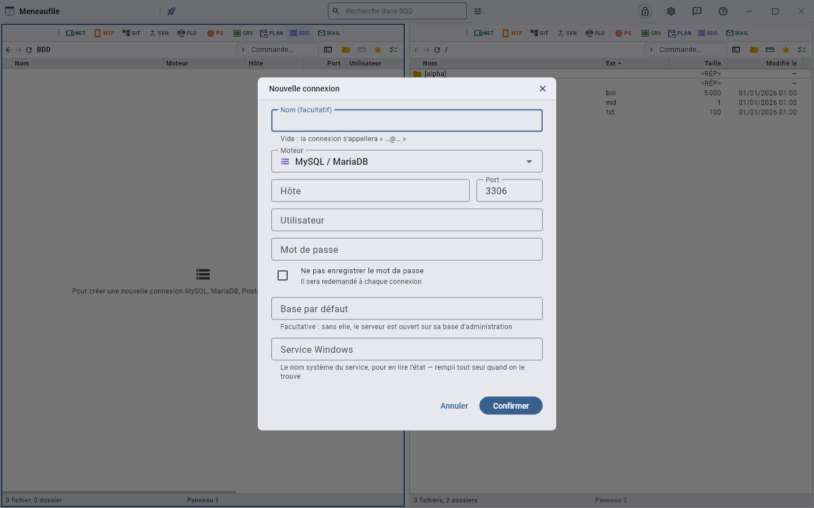Screen dimensions: 814x508
Task: Focus the Nom (facultatif) field
Action: click(x=407, y=121)
